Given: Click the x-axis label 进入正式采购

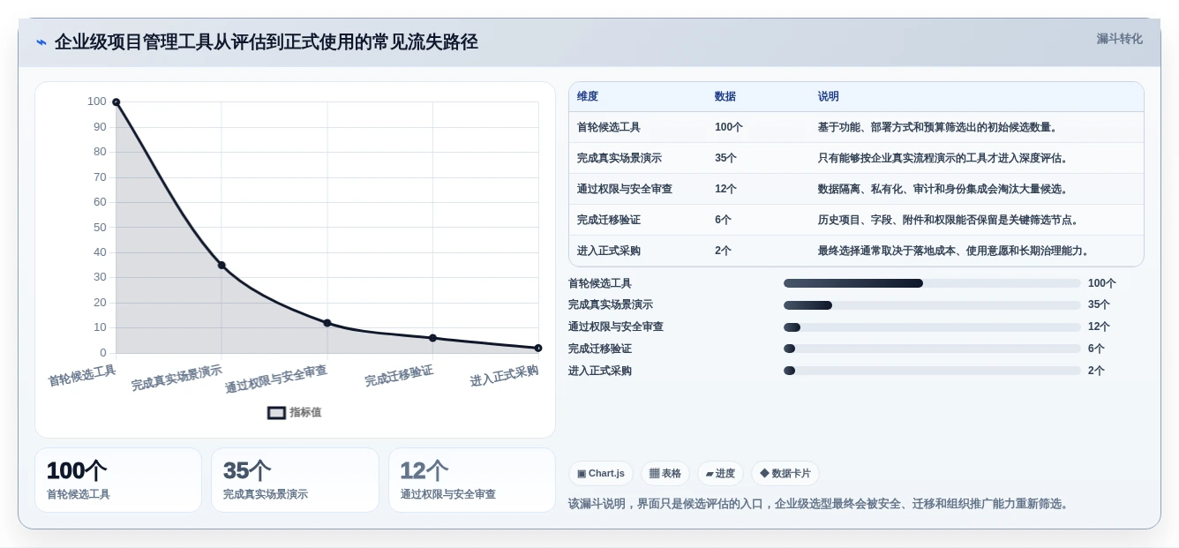Looking at the screenshot, I should [x=504, y=376].
